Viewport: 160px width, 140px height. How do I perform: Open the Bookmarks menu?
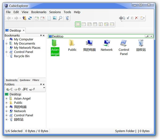point(39,12)
